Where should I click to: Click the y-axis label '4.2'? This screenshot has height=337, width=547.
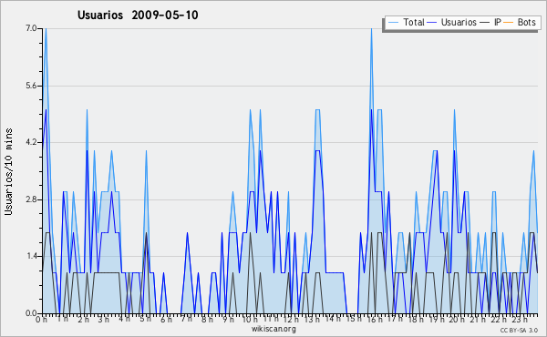pos(31,142)
